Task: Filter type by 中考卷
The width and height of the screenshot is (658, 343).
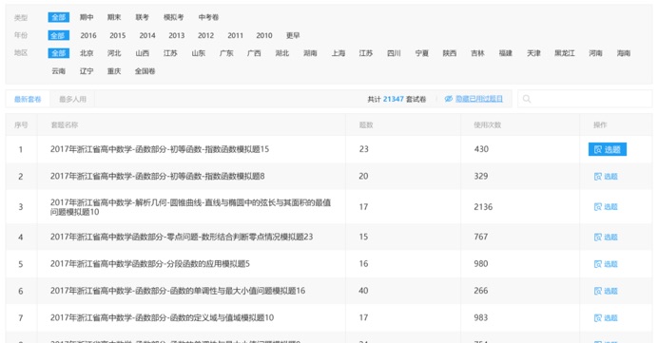Action: tap(208, 17)
